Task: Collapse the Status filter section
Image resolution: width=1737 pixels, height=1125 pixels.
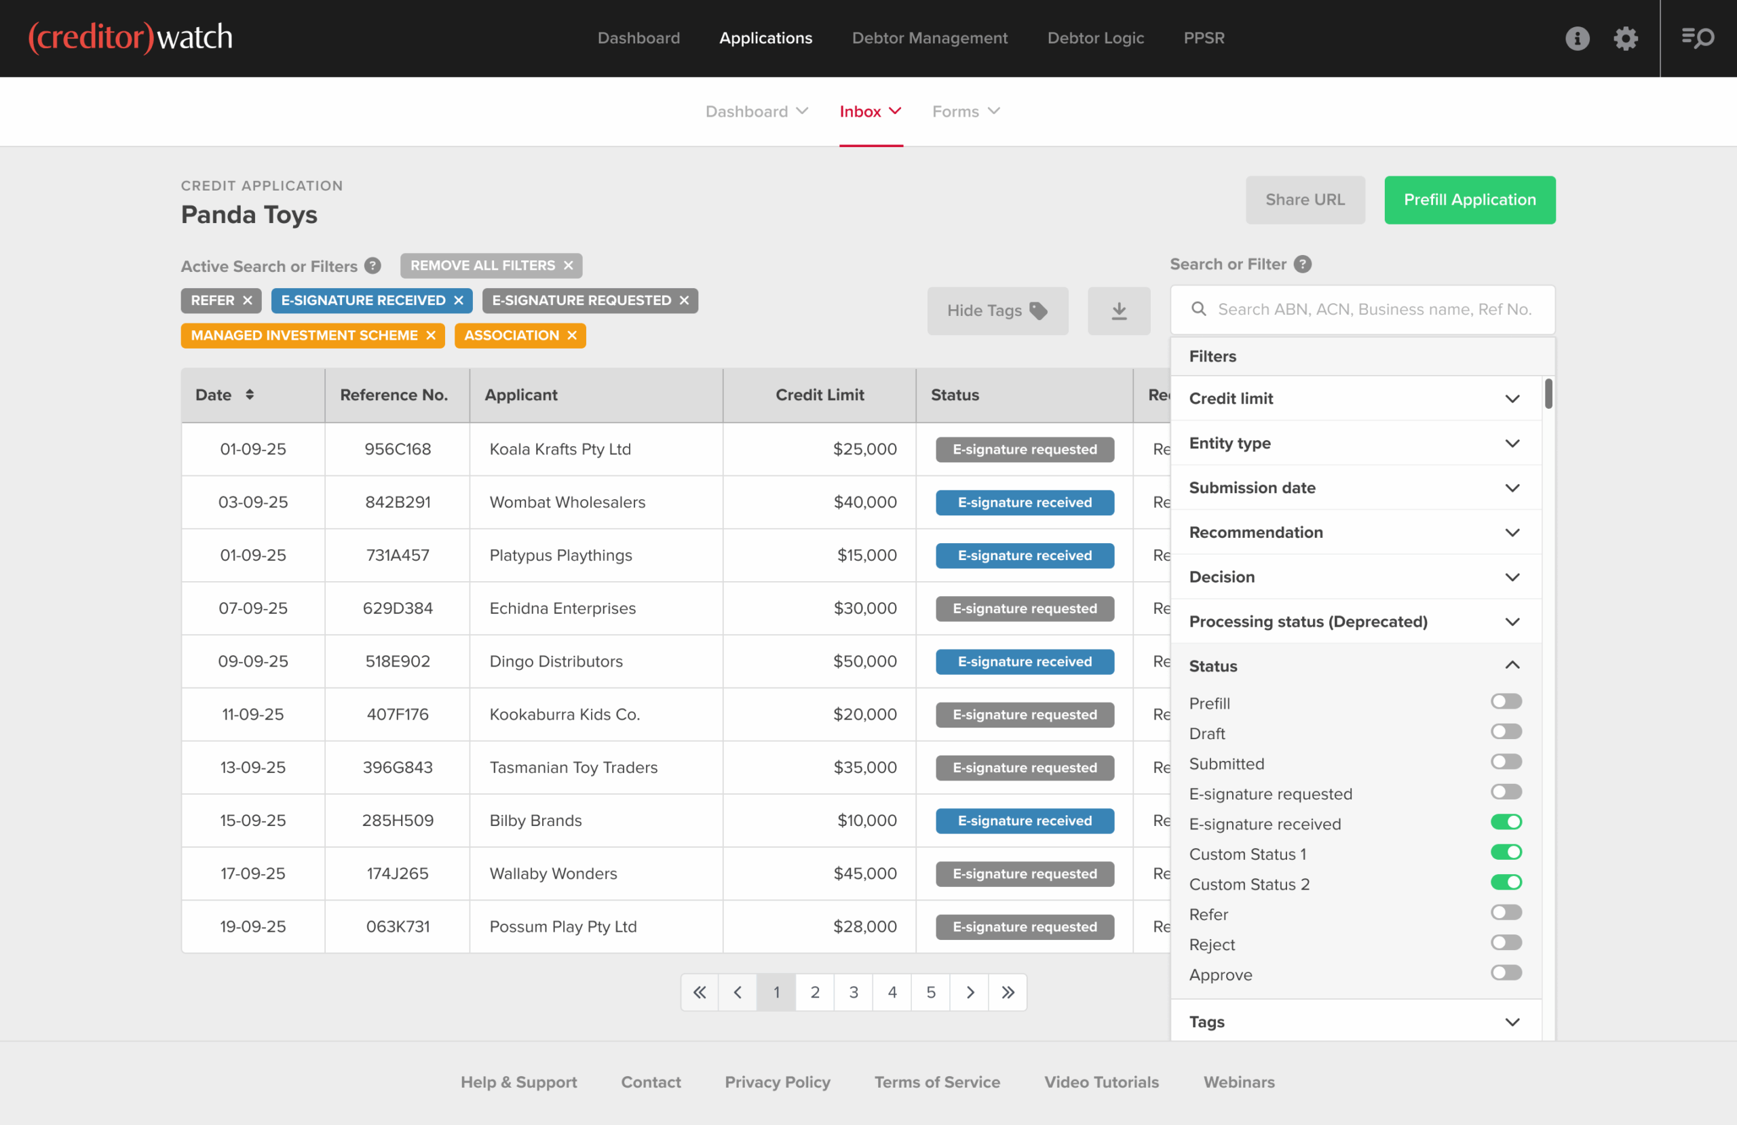Action: (1512, 665)
